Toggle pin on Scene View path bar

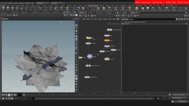point(65,15)
